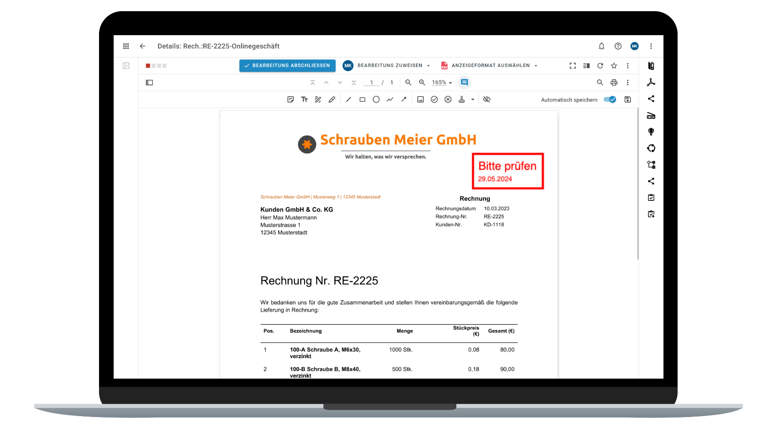
Task: Select the rectangle drawing tool
Action: pyautogui.click(x=362, y=99)
